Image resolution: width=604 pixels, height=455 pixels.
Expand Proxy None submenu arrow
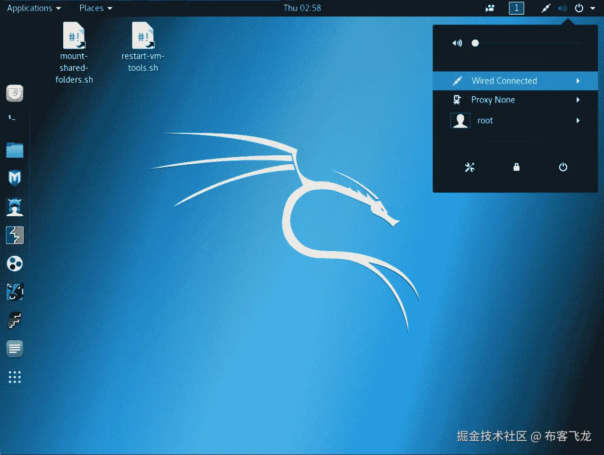(578, 100)
